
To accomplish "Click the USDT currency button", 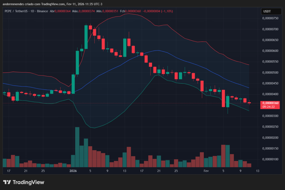I will pos(271,11).
